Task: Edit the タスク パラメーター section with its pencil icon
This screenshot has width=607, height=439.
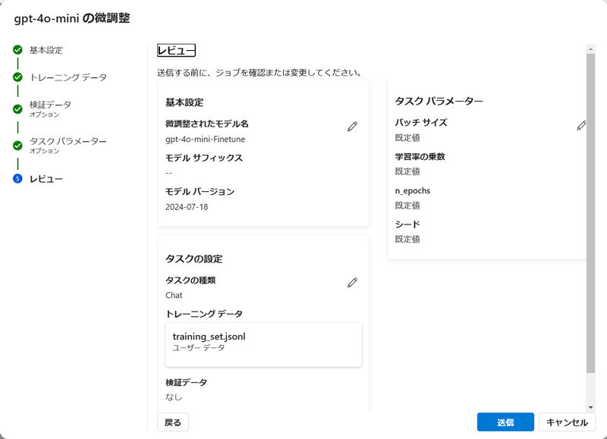Action: [581, 125]
